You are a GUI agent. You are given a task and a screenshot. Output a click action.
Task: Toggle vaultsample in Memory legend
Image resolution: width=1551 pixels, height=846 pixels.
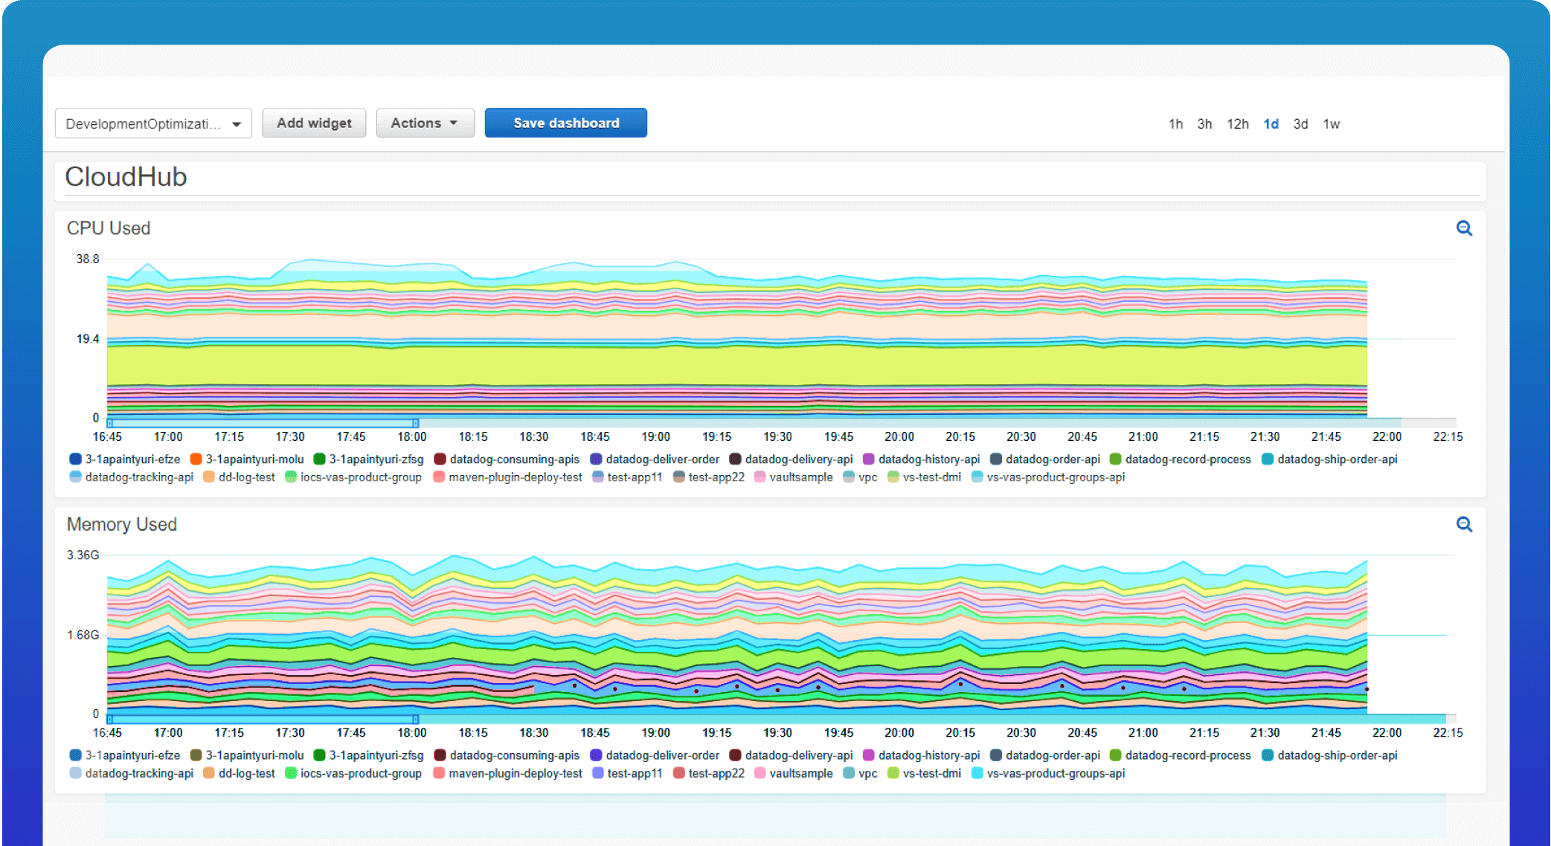coord(793,773)
